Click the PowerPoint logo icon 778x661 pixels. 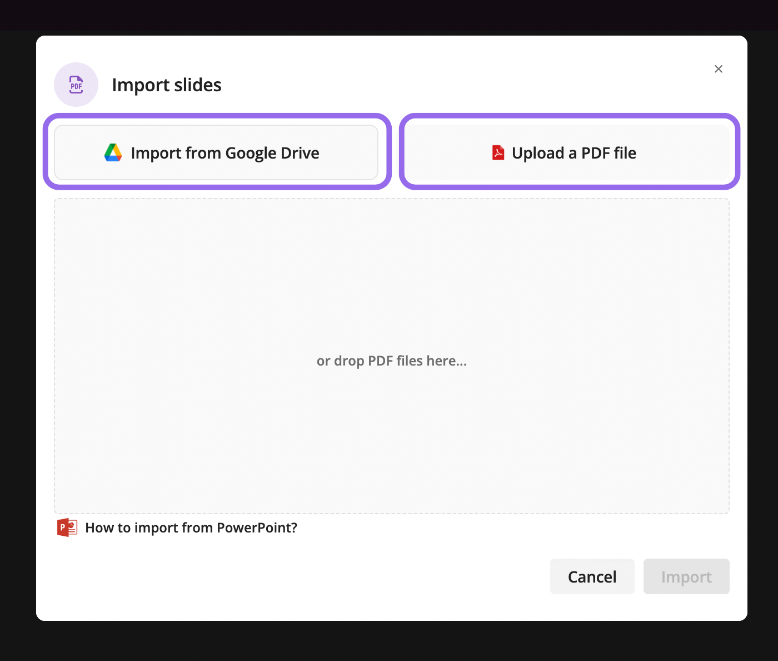67,527
